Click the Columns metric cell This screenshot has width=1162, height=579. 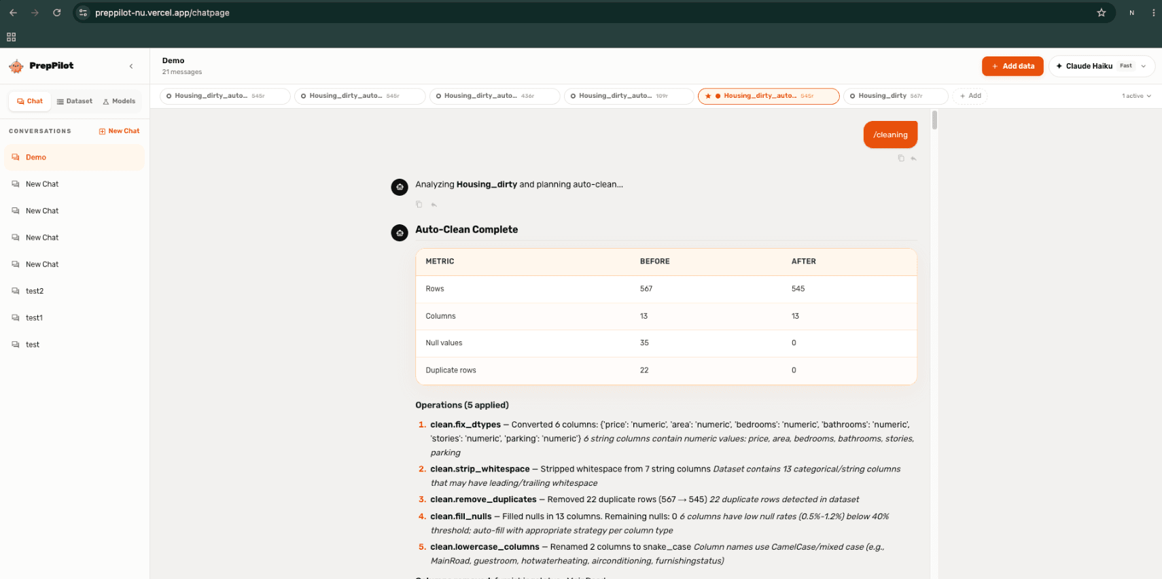point(440,316)
